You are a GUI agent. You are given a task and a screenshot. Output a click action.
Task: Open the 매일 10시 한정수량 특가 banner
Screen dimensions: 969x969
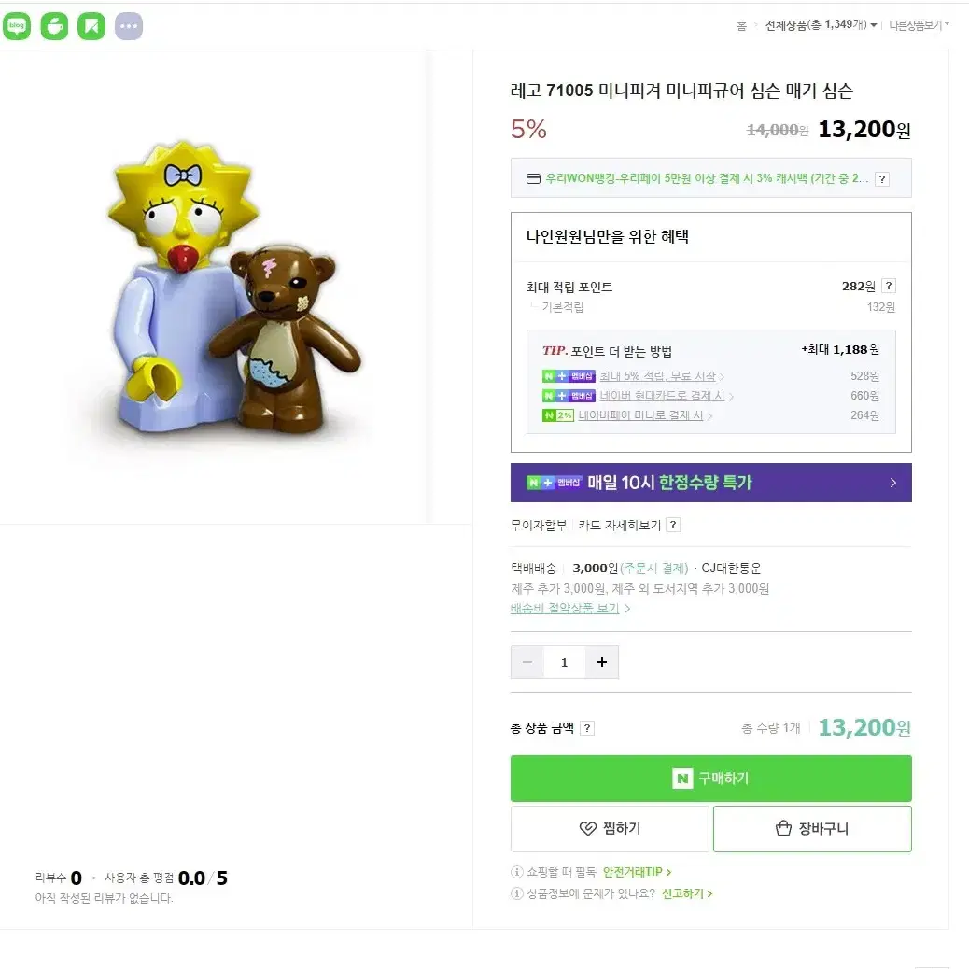[x=710, y=483]
